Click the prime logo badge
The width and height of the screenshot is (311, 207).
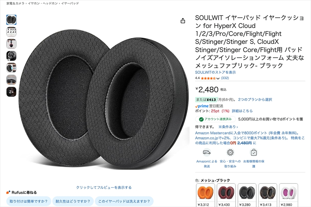pyautogui.click(x=202, y=106)
